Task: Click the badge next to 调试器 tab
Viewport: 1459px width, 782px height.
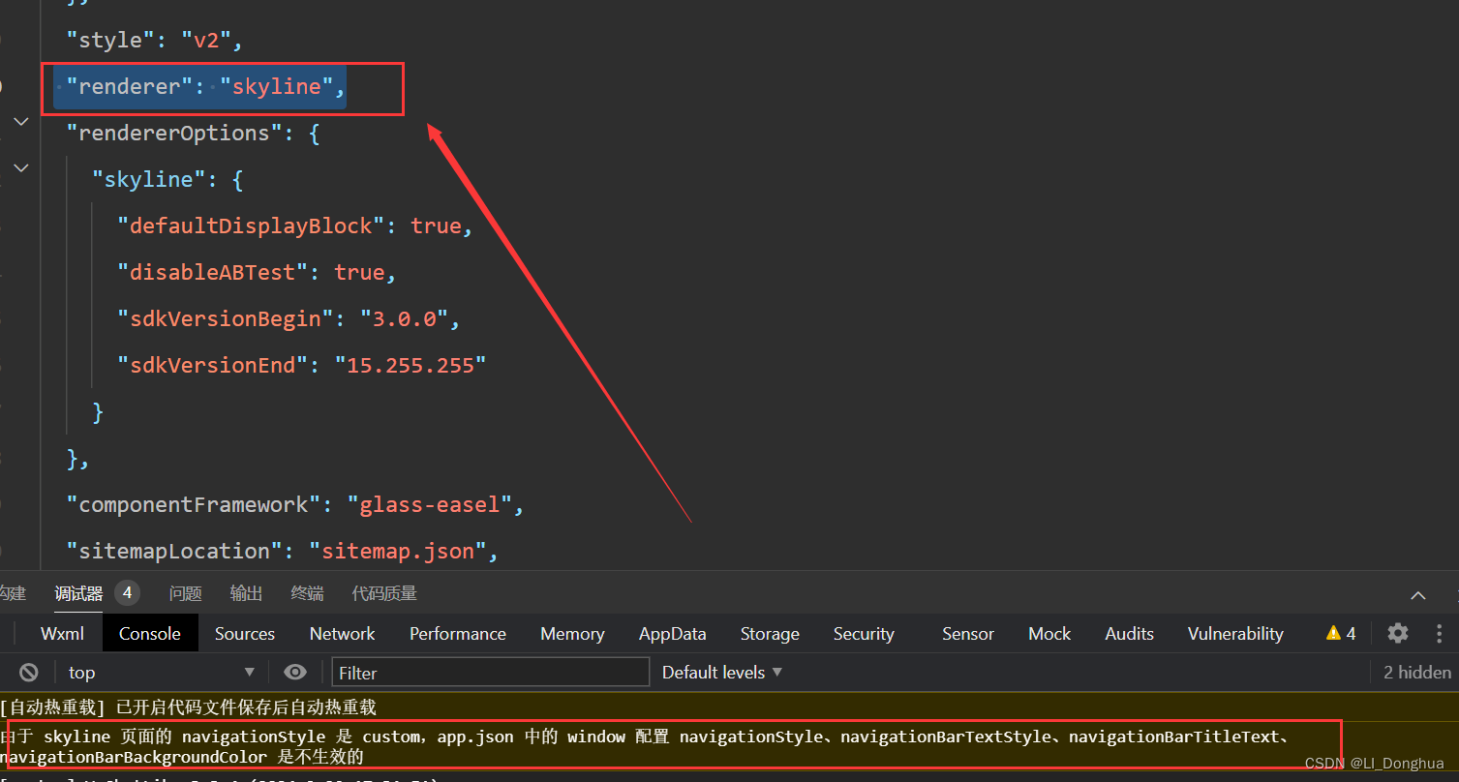Action: (x=127, y=592)
